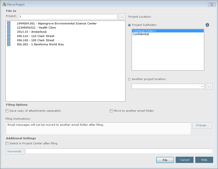Open the Project Subfolder info icon

[x=207, y=25]
